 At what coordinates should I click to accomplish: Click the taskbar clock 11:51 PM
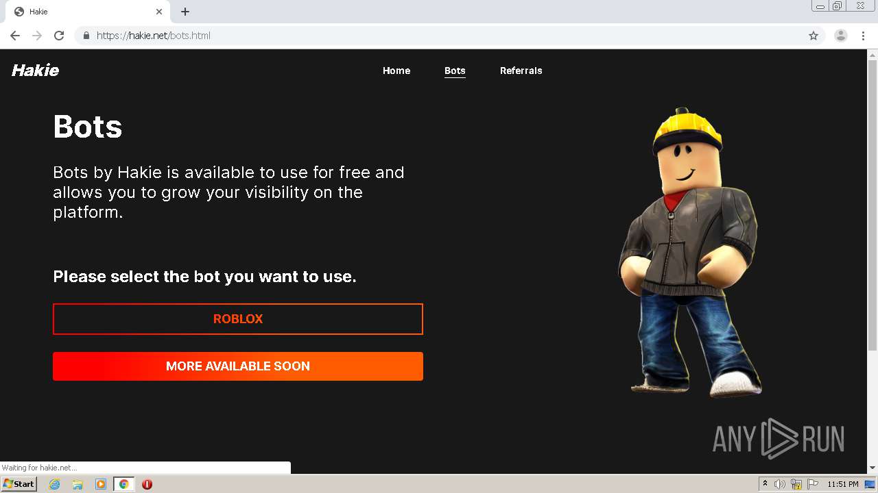tap(843, 484)
